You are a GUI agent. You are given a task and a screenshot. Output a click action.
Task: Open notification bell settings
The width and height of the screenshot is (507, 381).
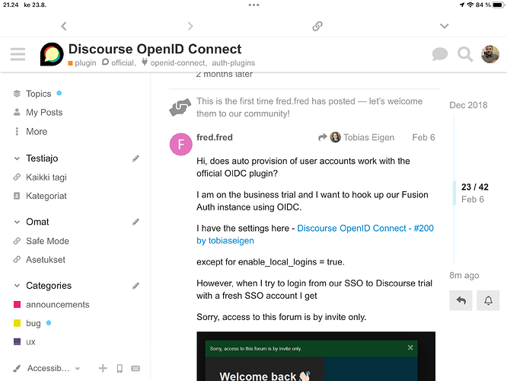coord(488,300)
